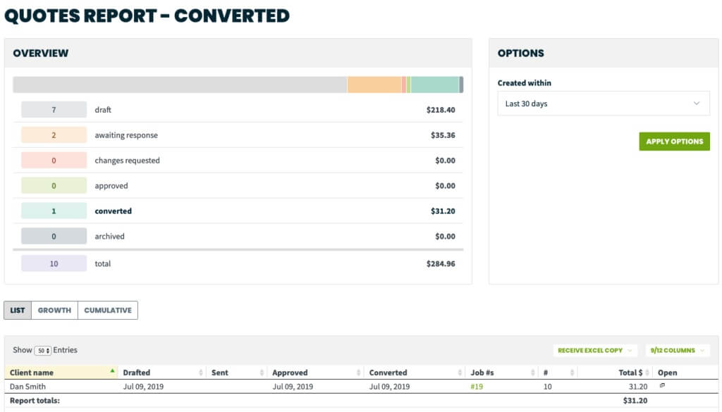Switch to the Cumulative tab
The height and width of the screenshot is (412, 722).
pyautogui.click(x=108, y=311)
